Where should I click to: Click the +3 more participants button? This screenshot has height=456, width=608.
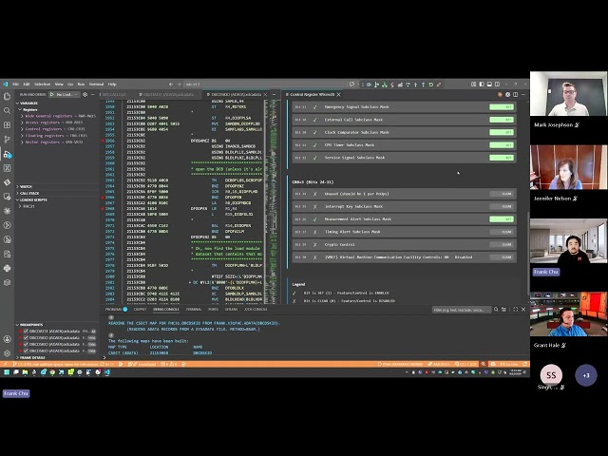coord(586,375)
